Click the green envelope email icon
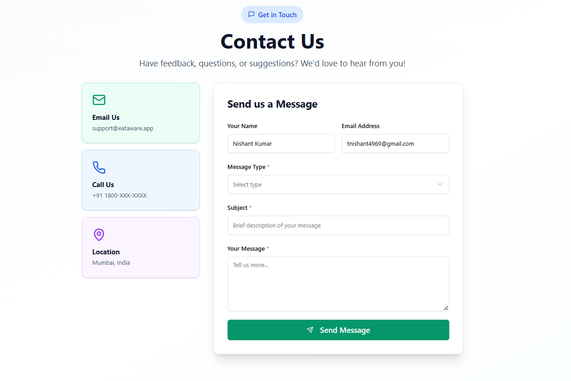Image resolution: width=571 pixels, height=381 pixels. click(x=99, y=100)
